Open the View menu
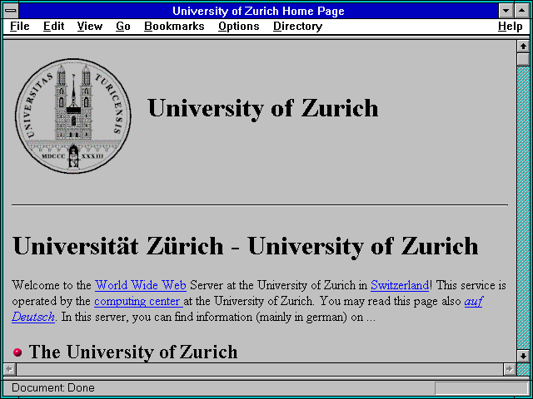 (x=89, y=27)
